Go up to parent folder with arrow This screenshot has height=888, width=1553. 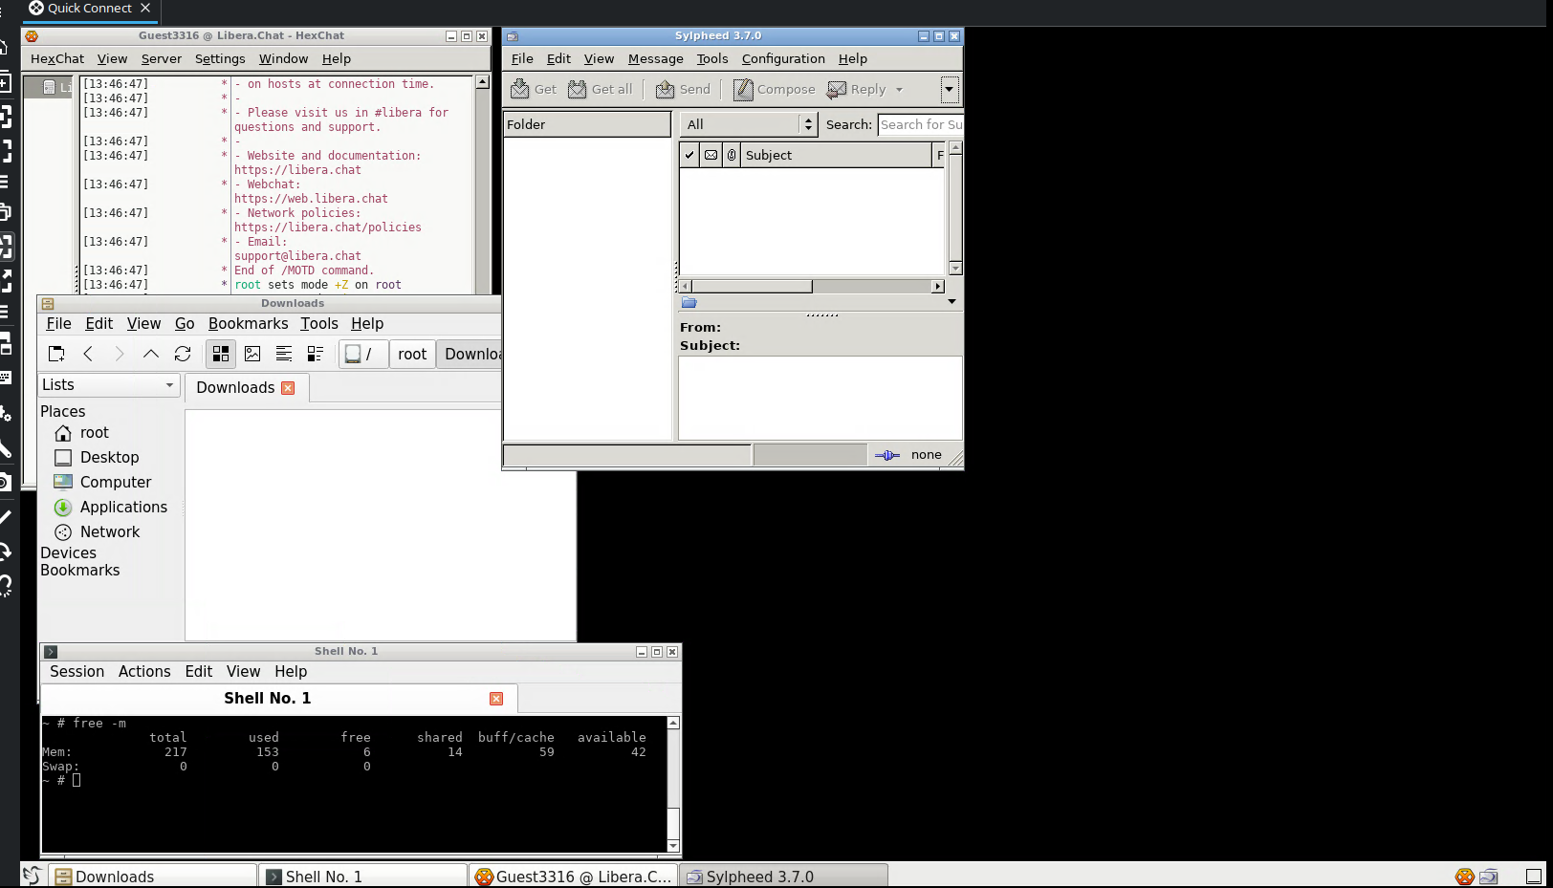[150, 354]
